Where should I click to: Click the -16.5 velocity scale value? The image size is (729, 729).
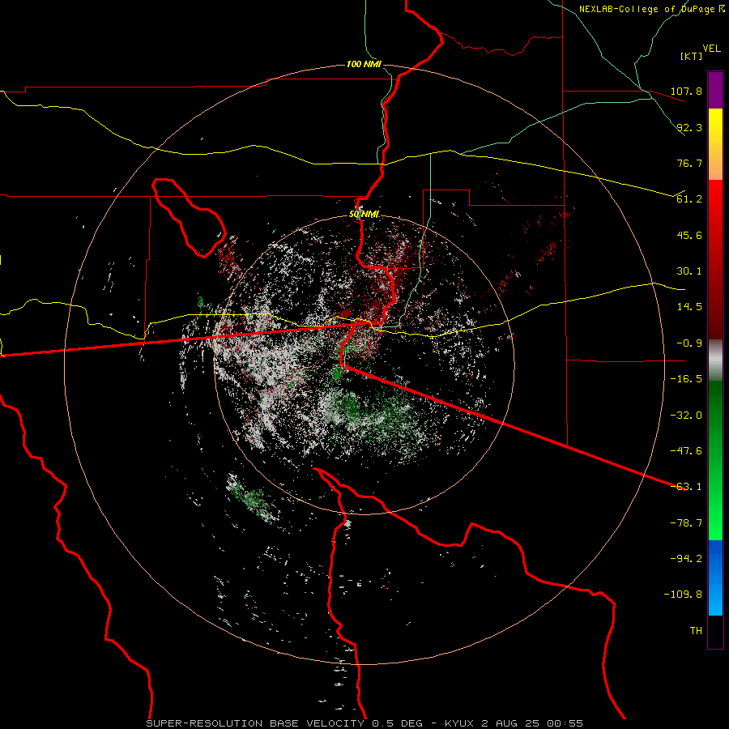[686, 379]
